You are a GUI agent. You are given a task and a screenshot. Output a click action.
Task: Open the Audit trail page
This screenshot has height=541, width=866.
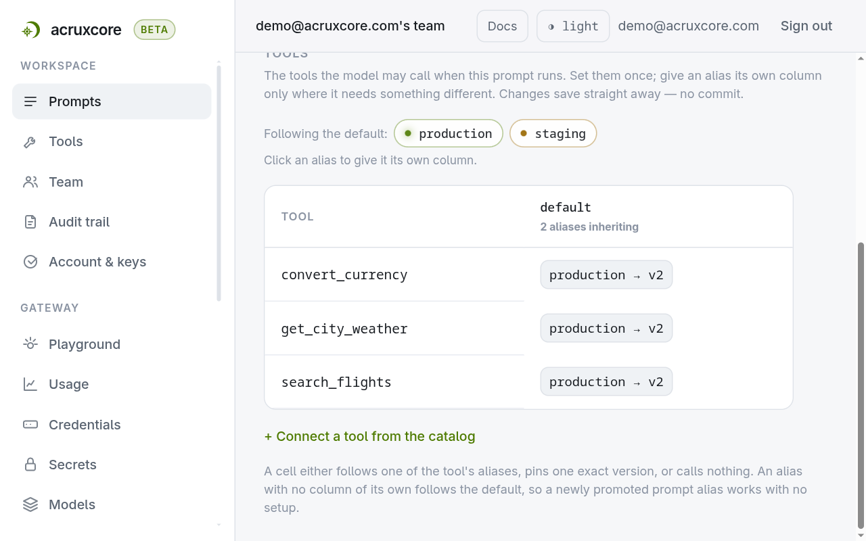pyautogui.click(x=112, y=222)
